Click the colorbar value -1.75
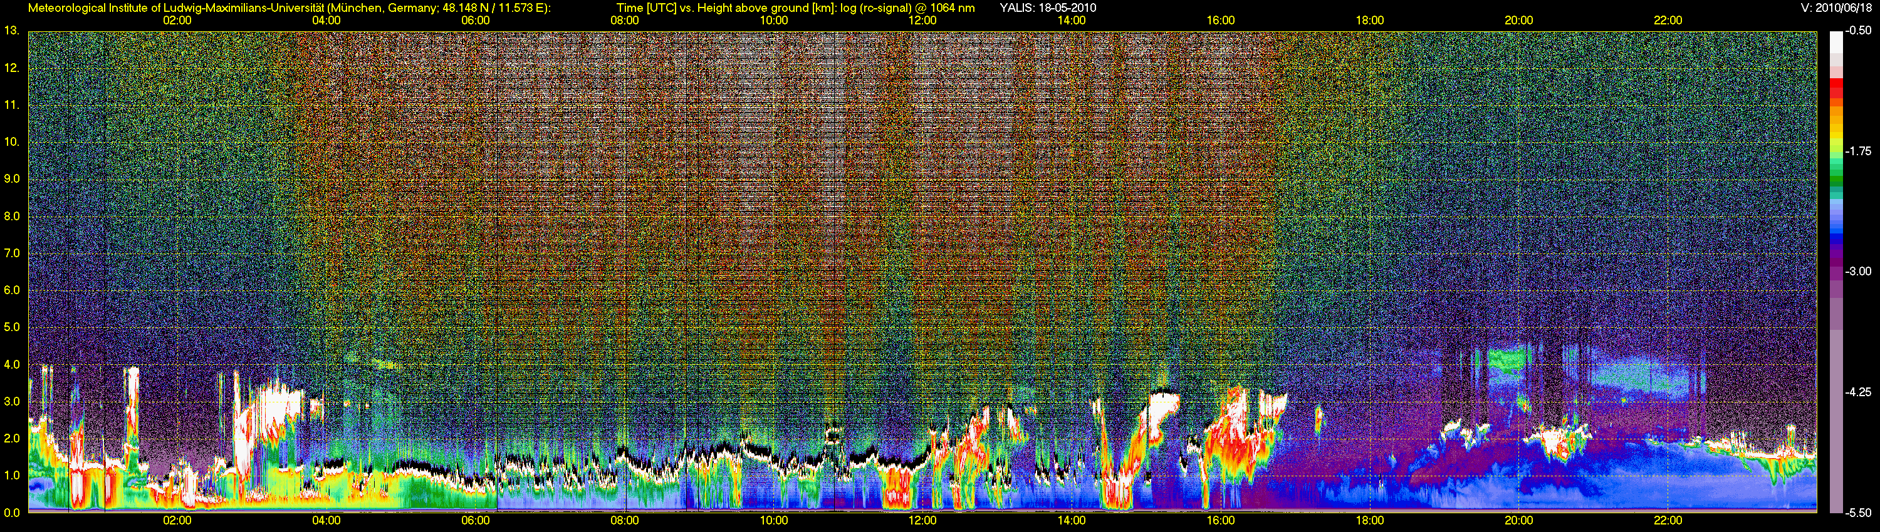 click(1859, 151)
